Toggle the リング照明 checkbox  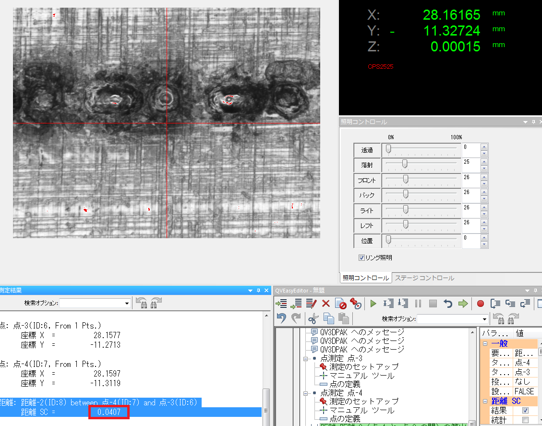pos(361,258)
